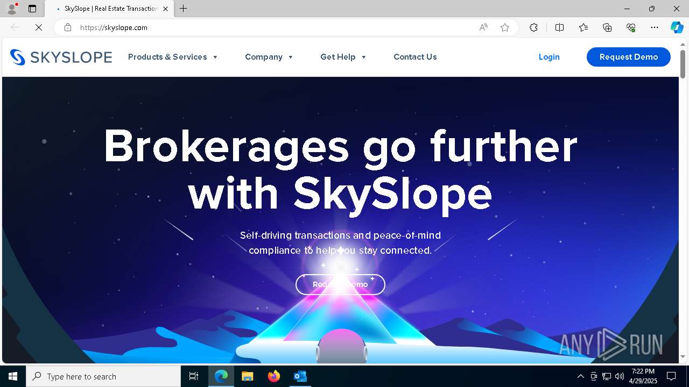This screenshot has width=689, height=387.
Task: Expand the Products & Services menu
Action: pos(173,57)
